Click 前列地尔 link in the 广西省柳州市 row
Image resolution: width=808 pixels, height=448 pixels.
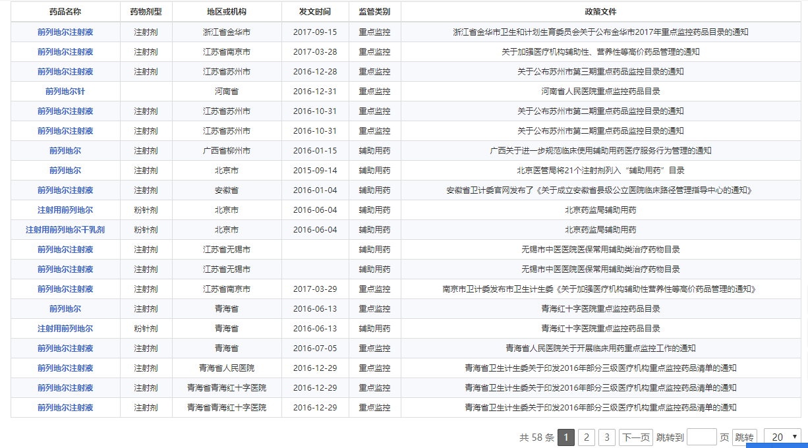click(65, 151)
